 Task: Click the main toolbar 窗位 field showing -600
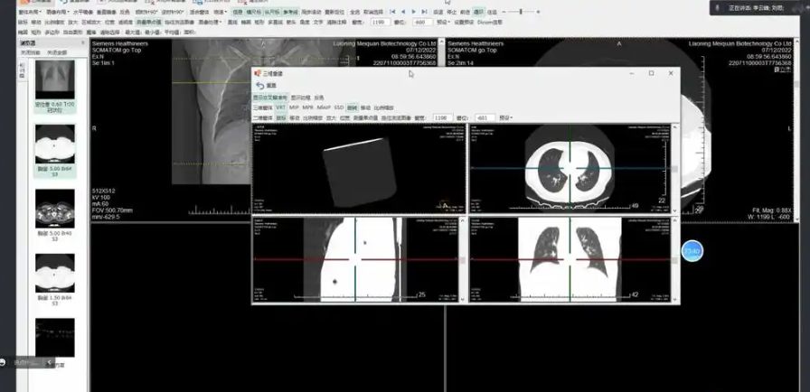(422, 23)
